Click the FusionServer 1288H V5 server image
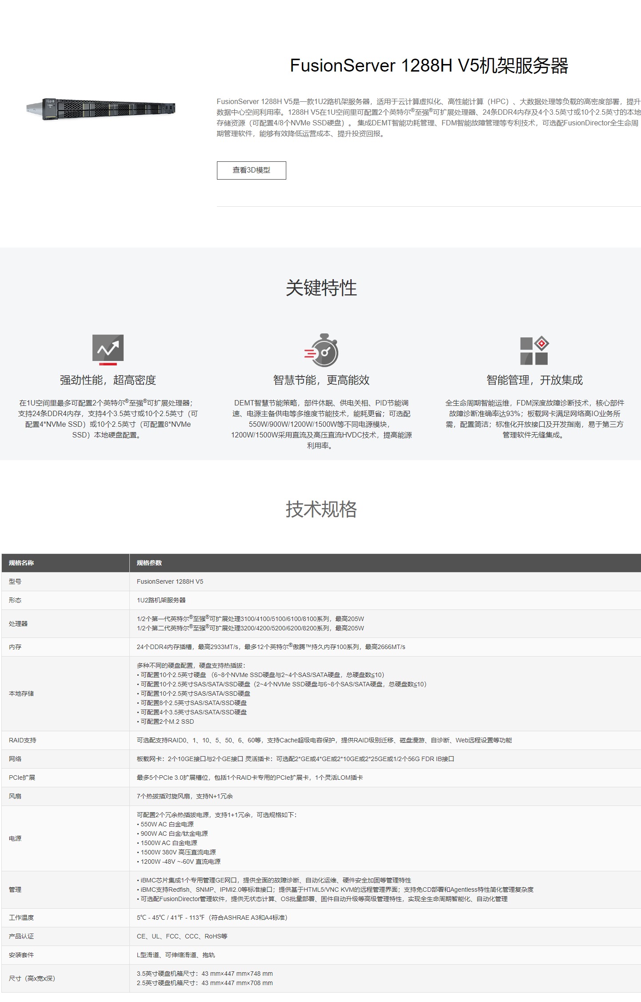This screenshot has height=1002, width=641. 101,109
